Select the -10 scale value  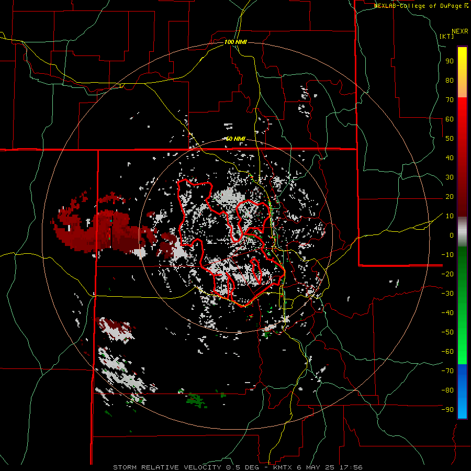point(447,255)
